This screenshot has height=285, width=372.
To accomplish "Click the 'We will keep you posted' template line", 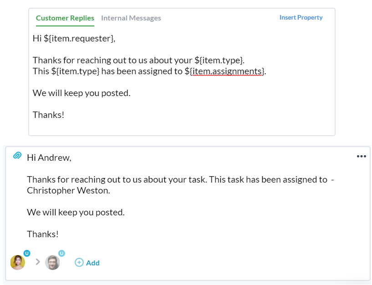I will 82,93.
